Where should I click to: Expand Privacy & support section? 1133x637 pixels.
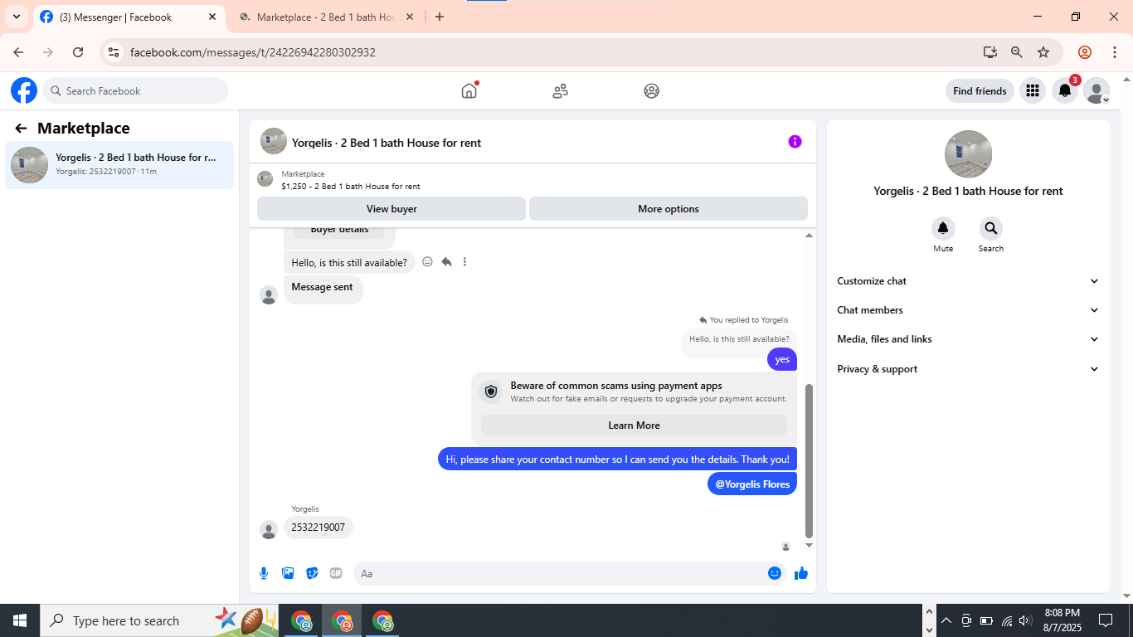(x=968, y=369)
